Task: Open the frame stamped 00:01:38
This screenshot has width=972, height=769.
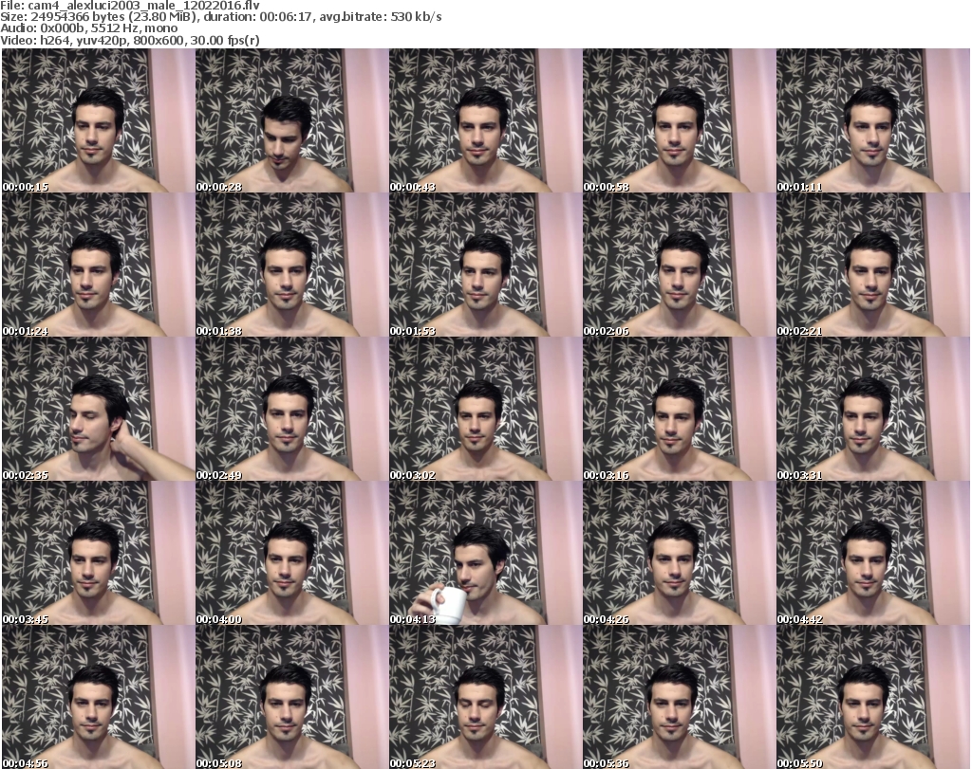Action: coord(292,265)
